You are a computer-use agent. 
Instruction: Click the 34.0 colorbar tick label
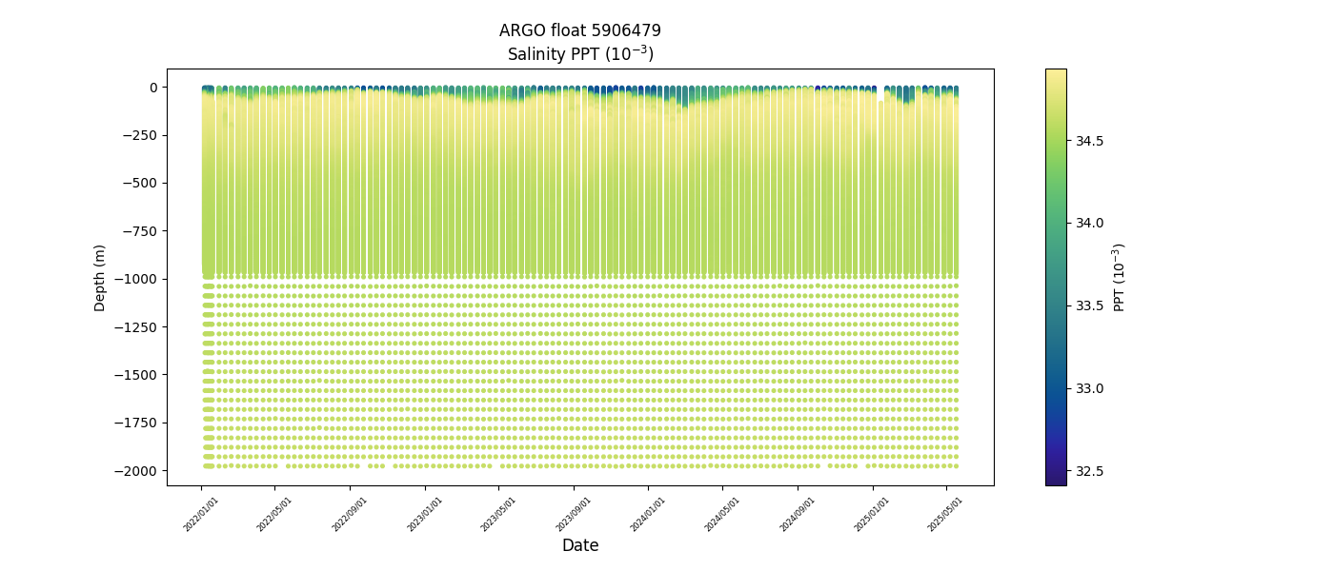point(1090,223)
